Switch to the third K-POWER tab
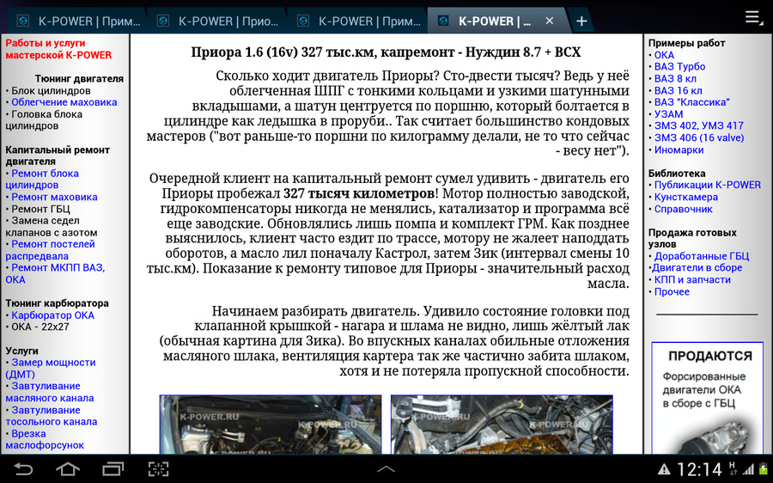Screen dimensions: 773x483 coord(358,21)
